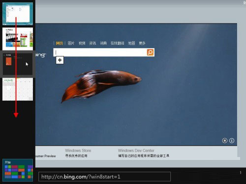Click the bing logo
246x184 pixels.
(41, 55)
